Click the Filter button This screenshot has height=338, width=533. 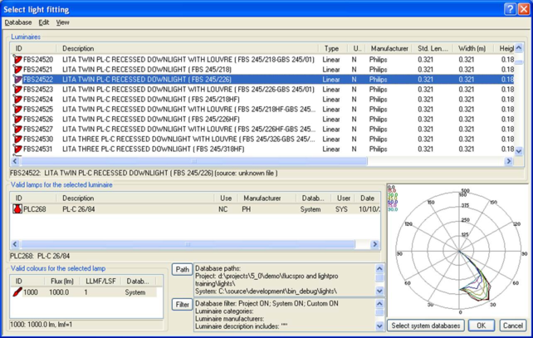click(x=182, y=305)
